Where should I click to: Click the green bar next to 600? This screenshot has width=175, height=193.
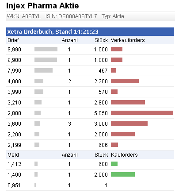point(114,164)
